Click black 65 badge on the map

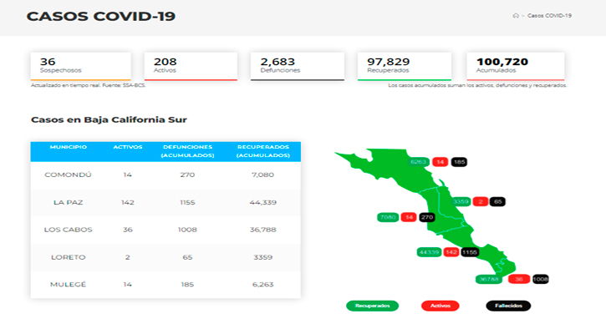[x=498, y=201]
